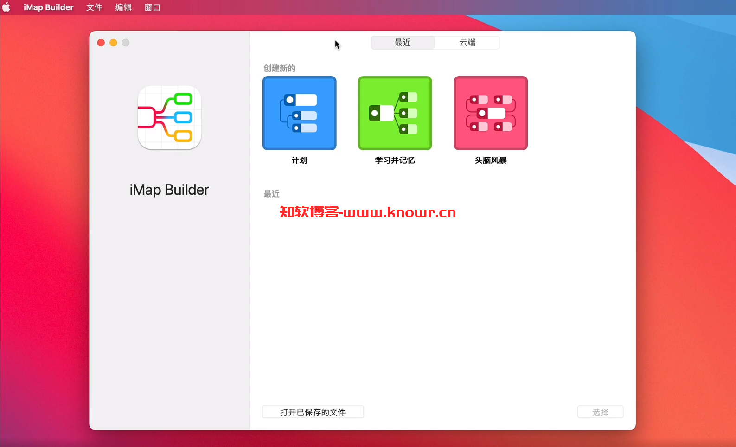
Task: Open the 窗口 menu
Action: [152, 7]
